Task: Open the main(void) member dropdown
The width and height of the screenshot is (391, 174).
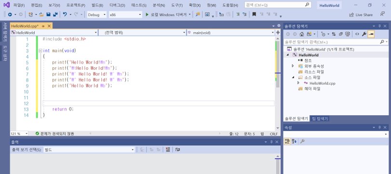Action: [230, 33]
